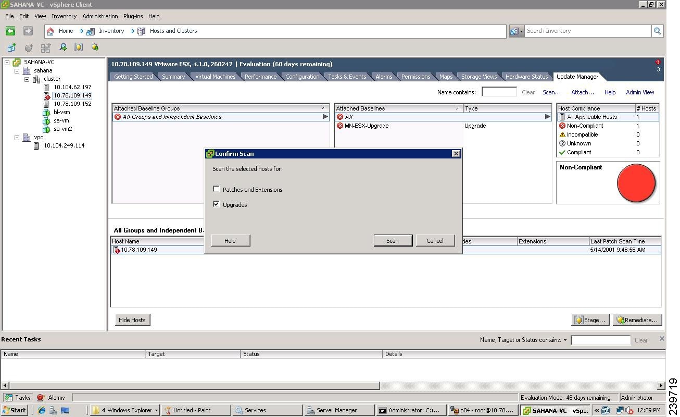Click the first toolbar icon under navigation arrows
Viewport: 680px width, 417px height.
11,47
